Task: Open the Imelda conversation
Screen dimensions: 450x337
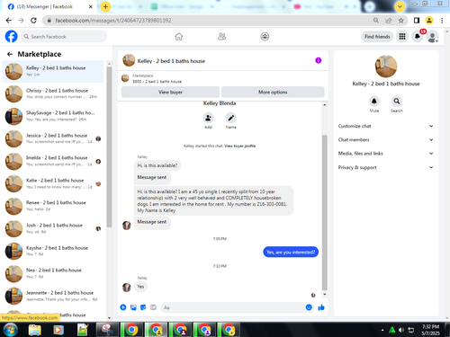Action: coord(53,161)
